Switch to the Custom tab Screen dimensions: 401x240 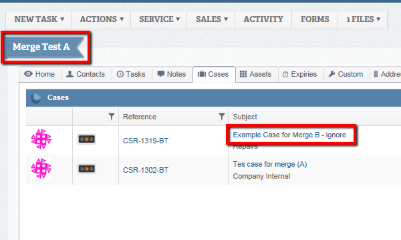346,74
